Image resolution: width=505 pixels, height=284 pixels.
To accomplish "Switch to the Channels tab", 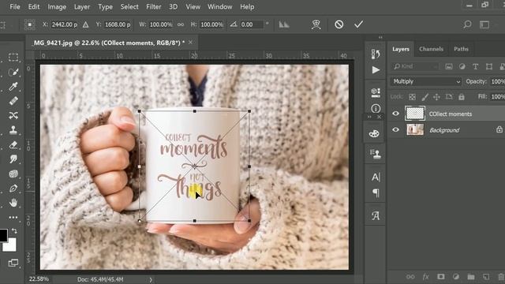I will [431, 49].
